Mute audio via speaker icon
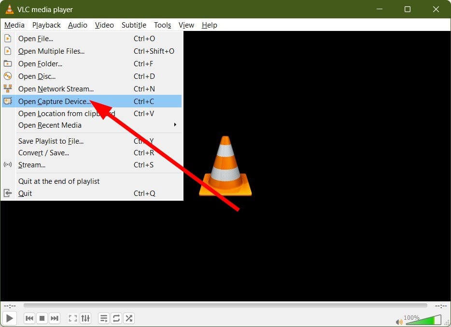This screenshot has height=327, width=451. coord(399,322)
